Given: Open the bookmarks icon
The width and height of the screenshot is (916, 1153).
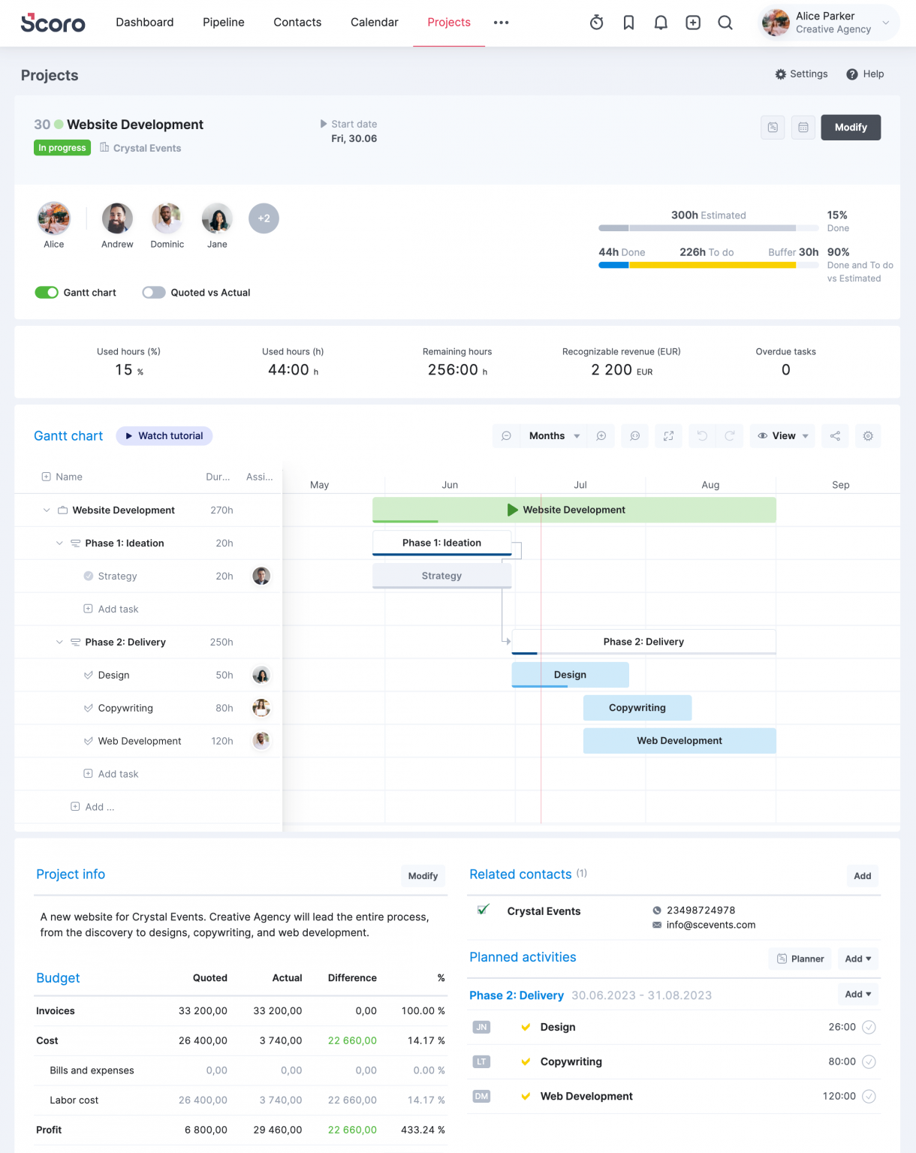Looking at the screenshot, I should point(628,23).
